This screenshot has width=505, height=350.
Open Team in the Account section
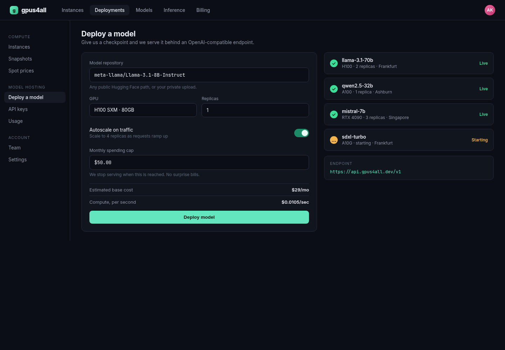click(35, 148)
